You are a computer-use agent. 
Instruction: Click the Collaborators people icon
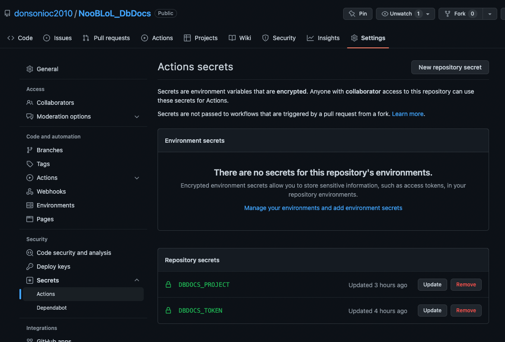(x=30, y=102)
